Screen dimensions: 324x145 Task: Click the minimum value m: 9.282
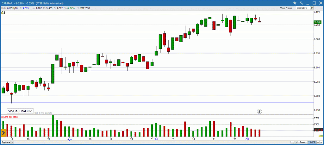coord(37,8)
